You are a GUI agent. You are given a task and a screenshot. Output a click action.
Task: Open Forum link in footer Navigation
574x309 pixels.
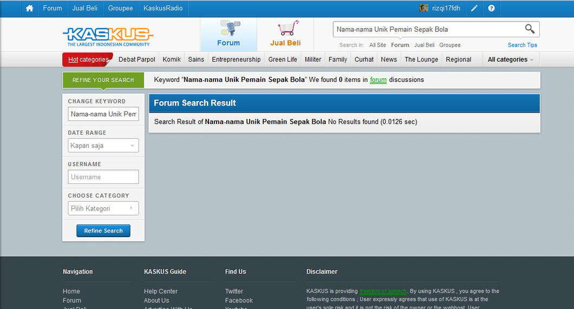click(x=71, y=300)
